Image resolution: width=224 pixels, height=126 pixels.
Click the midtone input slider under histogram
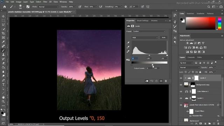click(x=149, y=55)
